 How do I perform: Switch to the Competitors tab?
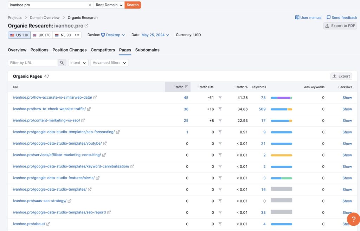[103, 50]
